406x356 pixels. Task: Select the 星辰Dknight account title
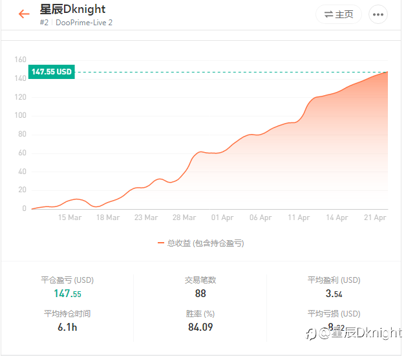[x=72, y=9]
